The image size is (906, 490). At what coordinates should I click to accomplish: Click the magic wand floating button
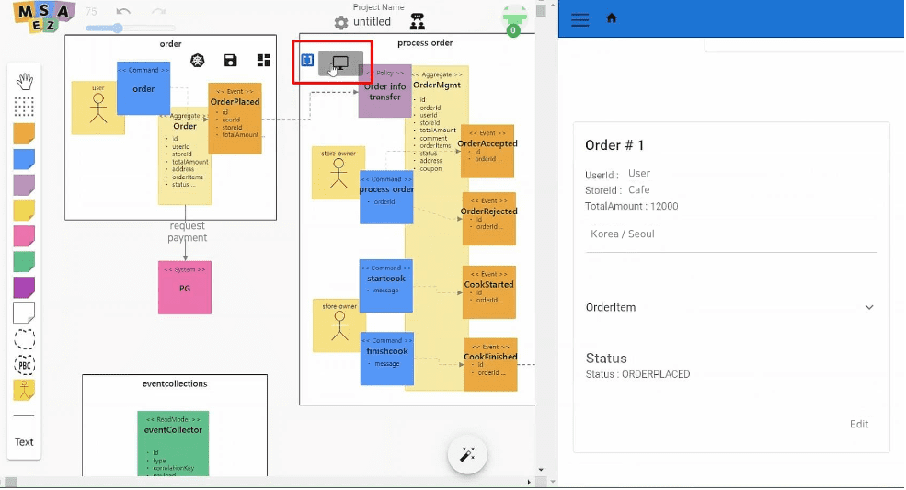click(x=467, y=455)
